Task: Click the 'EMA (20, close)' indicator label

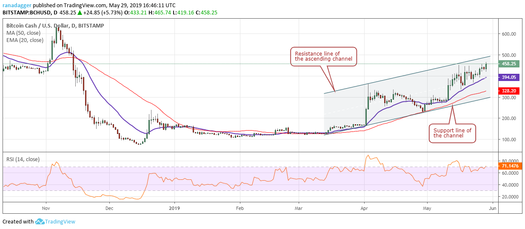Action: click(25, 40)
